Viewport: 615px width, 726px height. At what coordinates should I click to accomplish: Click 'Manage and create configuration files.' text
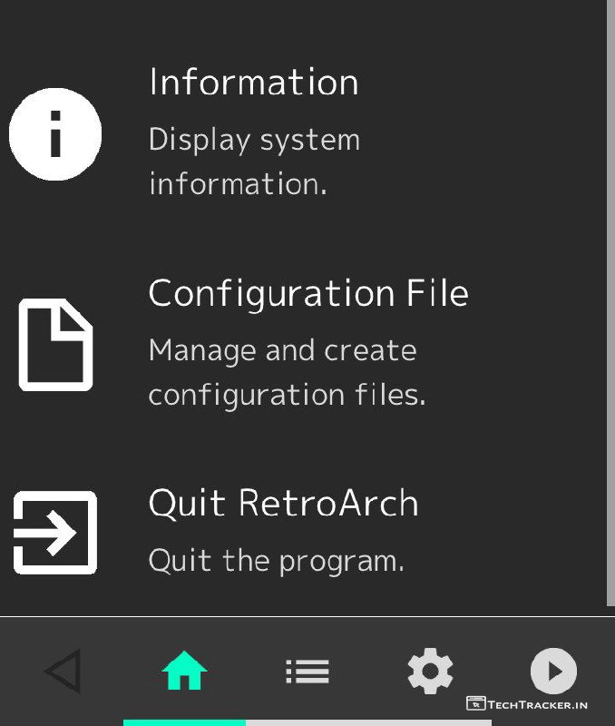click(286, 372)
